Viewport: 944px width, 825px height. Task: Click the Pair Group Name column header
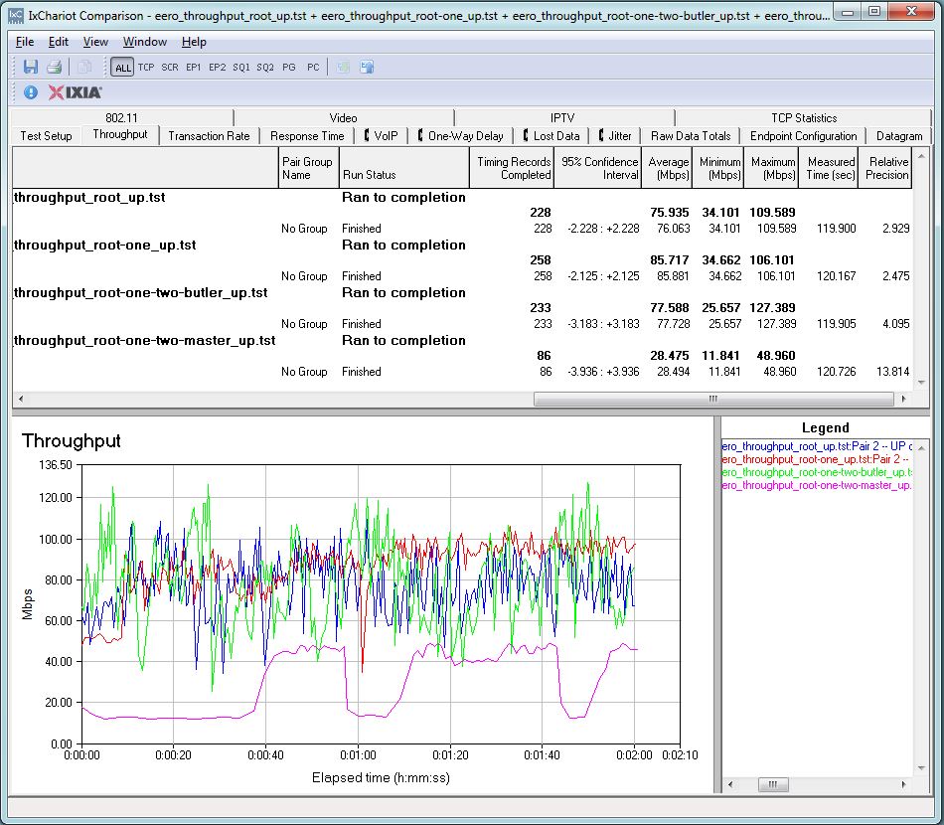click(309, 169)
